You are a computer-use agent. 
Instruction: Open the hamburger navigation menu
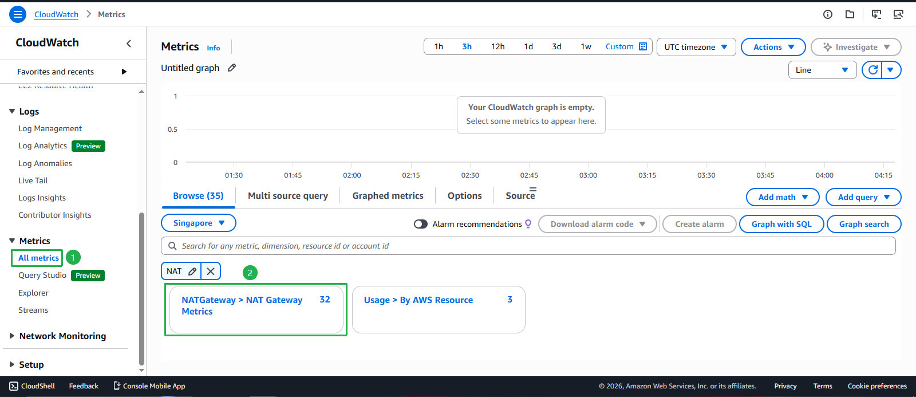pyautogui.click(x=18, y=14)
